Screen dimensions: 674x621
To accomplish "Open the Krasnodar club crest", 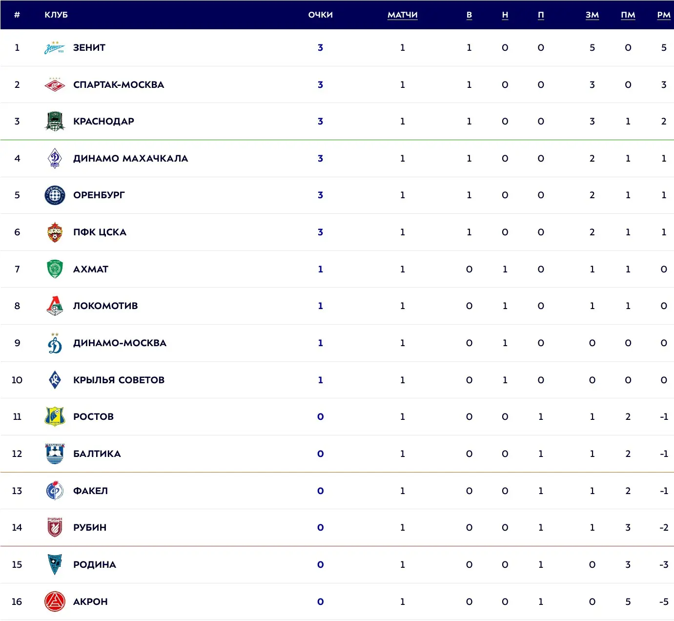I will click(x=55, y=121).
